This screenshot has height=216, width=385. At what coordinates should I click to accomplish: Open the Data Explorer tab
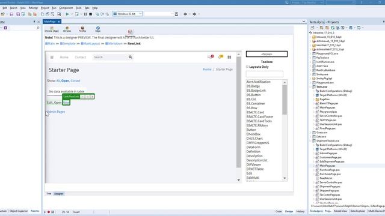pos(357,211)
